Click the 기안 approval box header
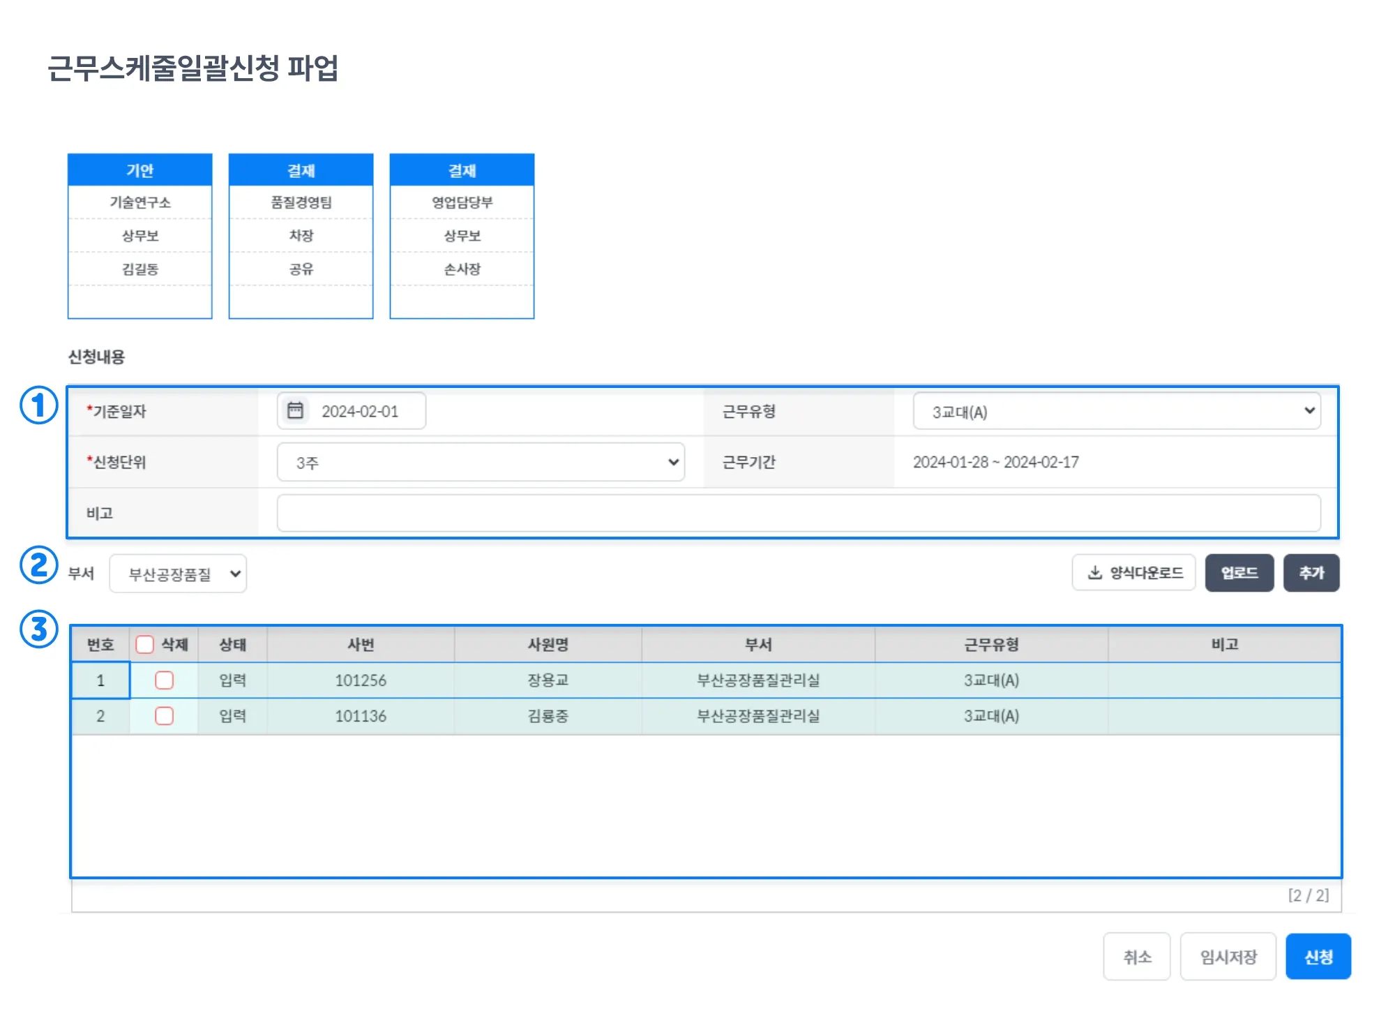This screenshot has width=1395, height=1030. point(139,170)
